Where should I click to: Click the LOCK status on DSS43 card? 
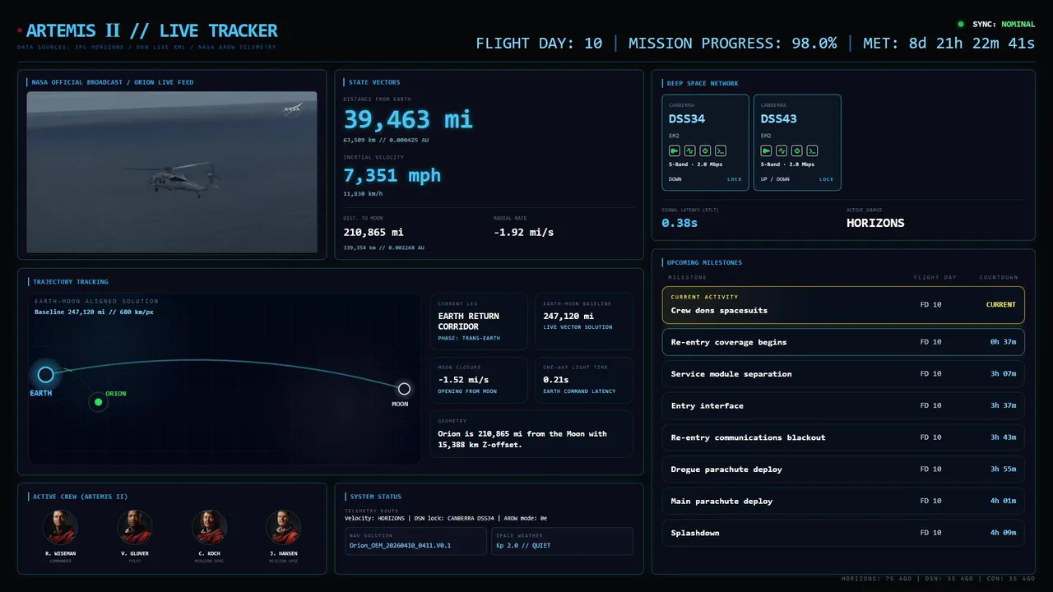(826, 179)
